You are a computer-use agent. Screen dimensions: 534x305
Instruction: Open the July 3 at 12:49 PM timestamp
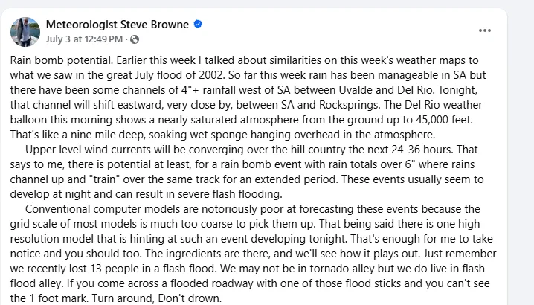click(84, 39)
